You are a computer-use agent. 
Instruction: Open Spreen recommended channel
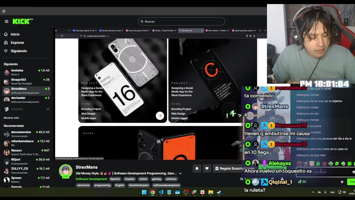[x=27, y=179]
